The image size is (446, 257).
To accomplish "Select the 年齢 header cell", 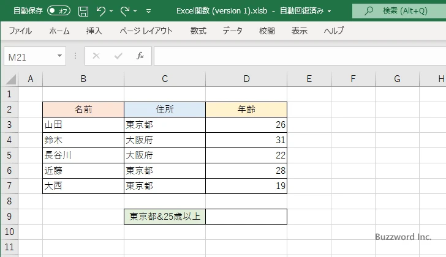I will click(246, 110).
